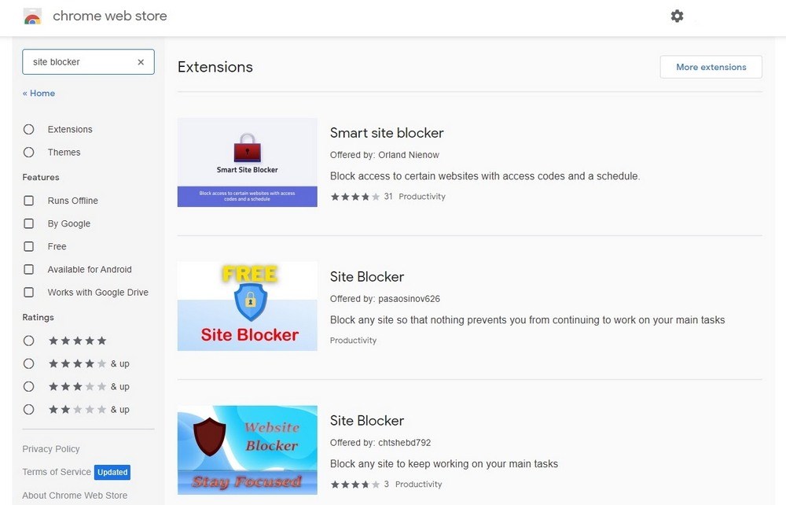
Task: Click pasaosinov626 Site Blocker description text
Action: coord(527,320)
